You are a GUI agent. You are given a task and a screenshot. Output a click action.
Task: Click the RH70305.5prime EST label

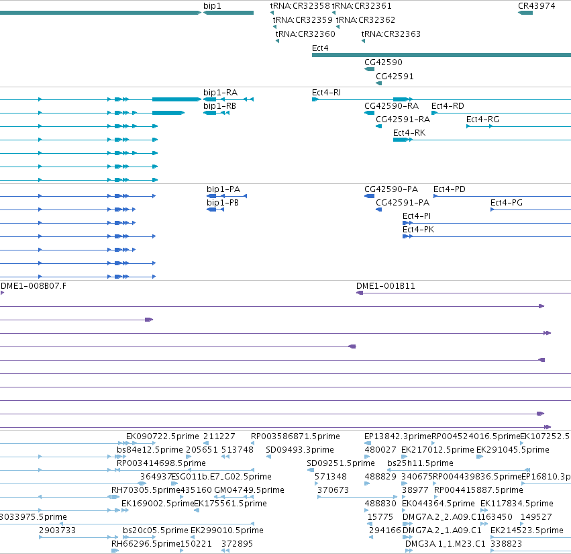146,490
